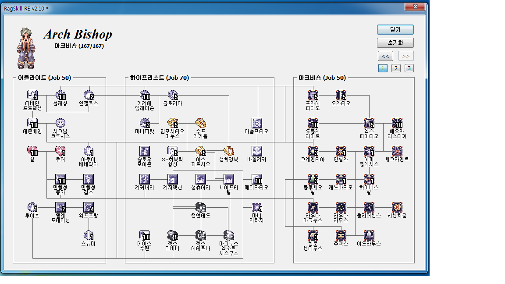Select the 글로리아 skill icon
505x284 pixels.
tap(173, 95)
